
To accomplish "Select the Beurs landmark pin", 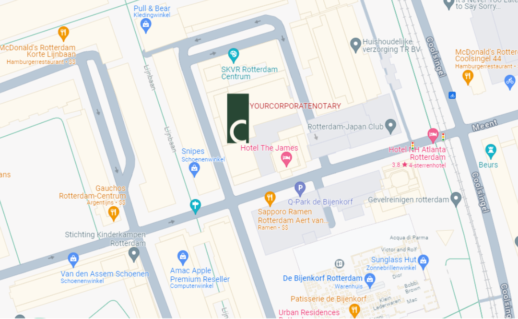I will coord(491,152).
